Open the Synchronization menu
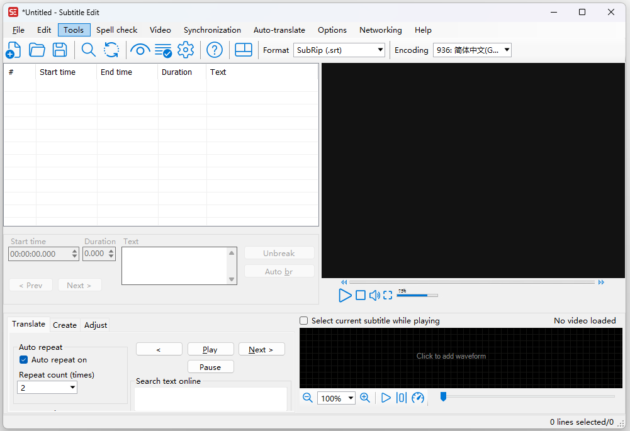630x431 pixels. (212, 30)
